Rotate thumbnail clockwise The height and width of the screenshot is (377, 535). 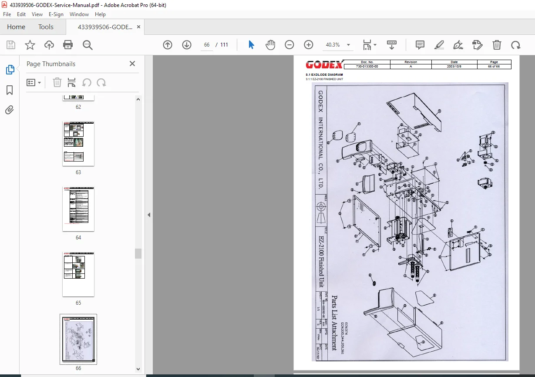101,82
